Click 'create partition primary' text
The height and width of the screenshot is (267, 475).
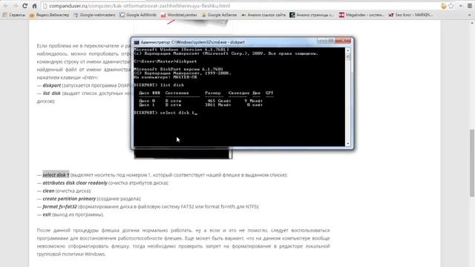pos(69,199)
